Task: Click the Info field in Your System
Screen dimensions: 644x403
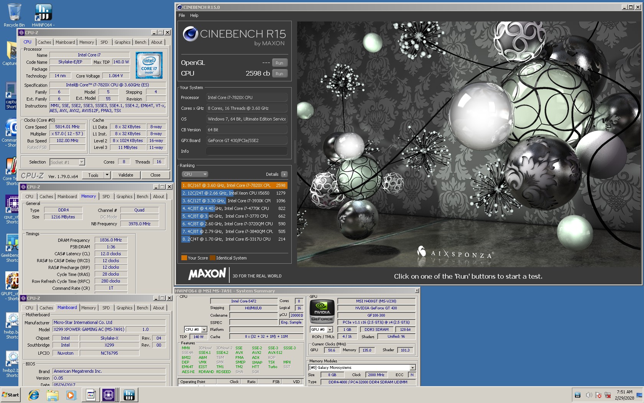Action: click(247, 151)
